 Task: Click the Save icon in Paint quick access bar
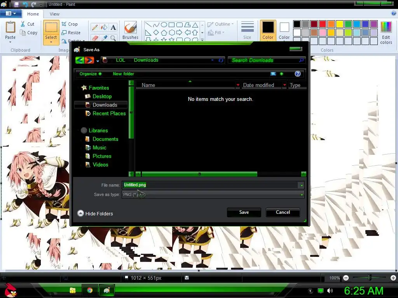tap(16, 4)
